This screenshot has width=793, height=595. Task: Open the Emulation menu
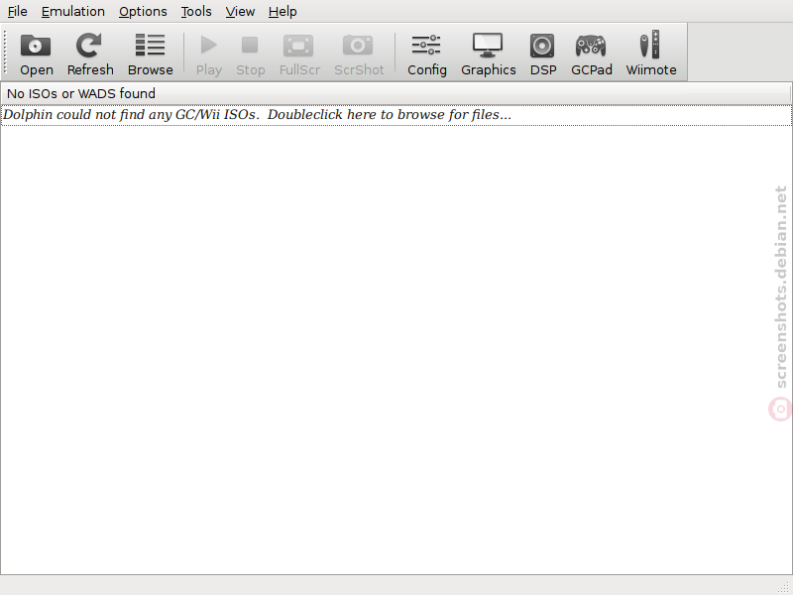click(72, 11)
